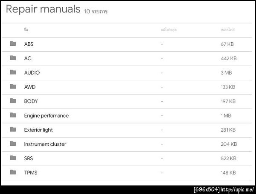The height and width of the screenshot is (194, 256).
Task: Open the ABS folder name
Action: (29, 44)
